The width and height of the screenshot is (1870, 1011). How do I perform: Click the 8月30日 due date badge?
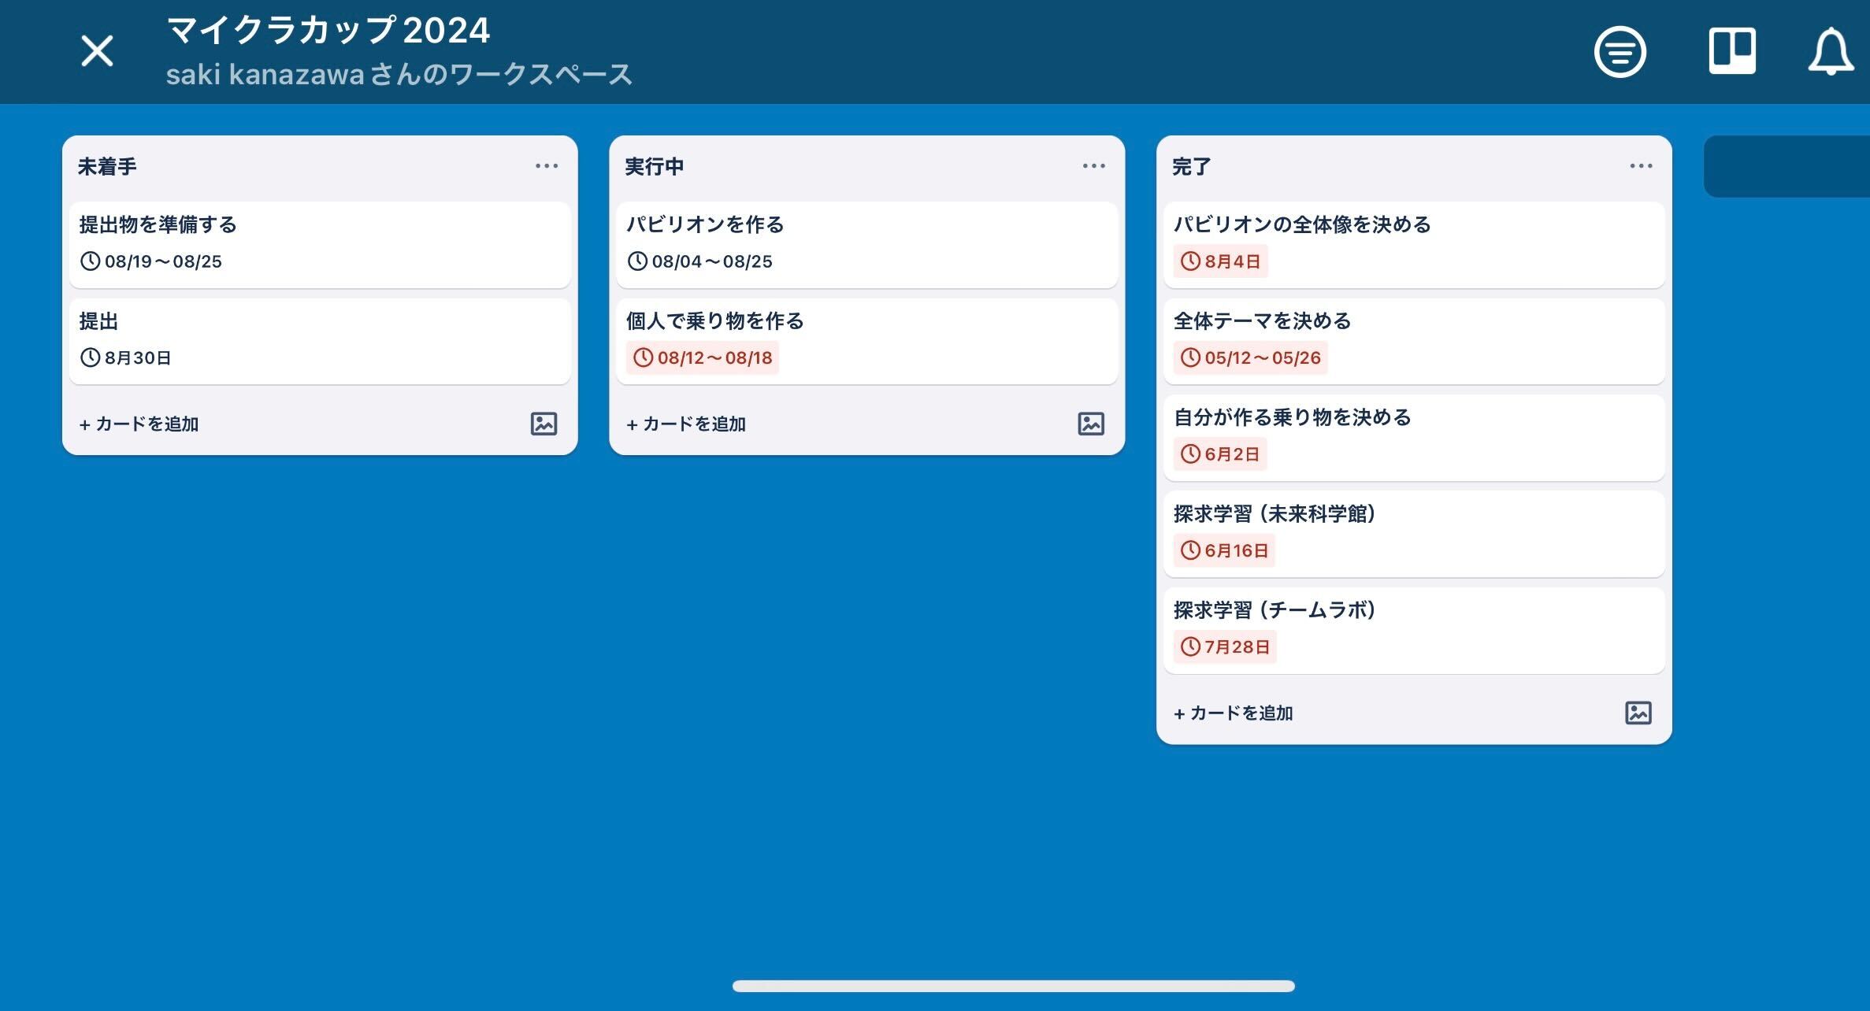coord(126,357)
